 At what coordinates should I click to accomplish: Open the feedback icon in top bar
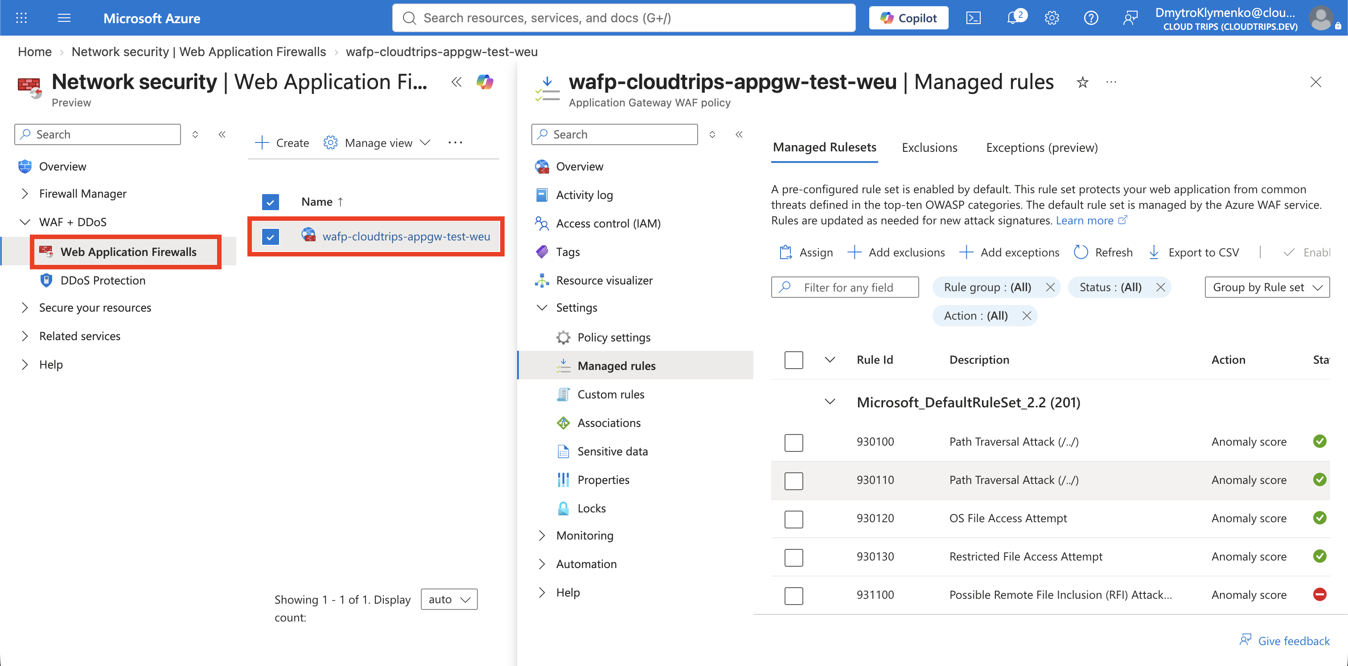click(1130, 18)
